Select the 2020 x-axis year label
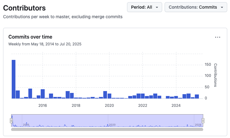Screen dimensions: 230x138 (x=109, y=106)
